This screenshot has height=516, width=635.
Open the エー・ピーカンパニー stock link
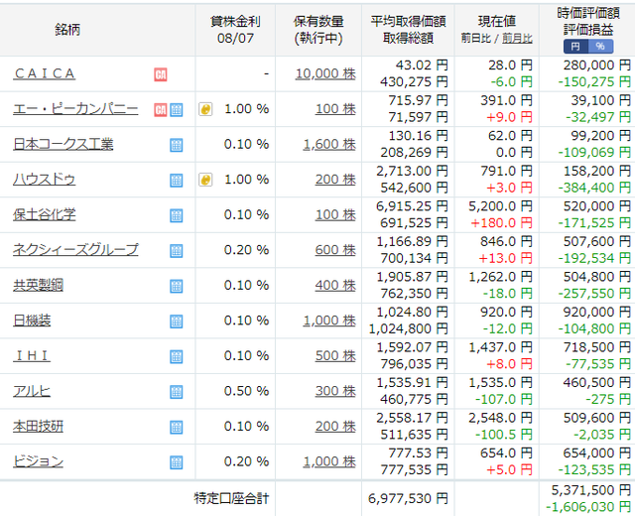point(75,109)
